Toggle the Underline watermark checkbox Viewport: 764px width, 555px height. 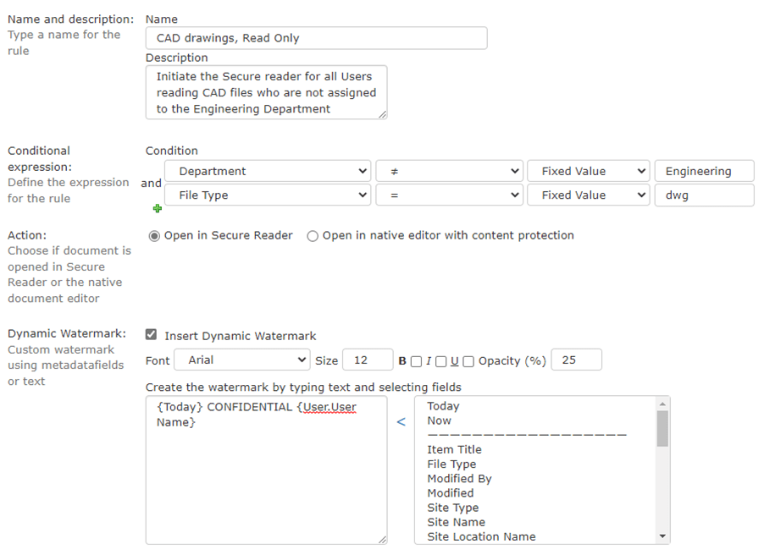coord(468,361)
